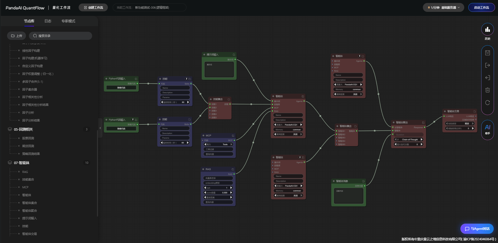Click the trash delete icon in right toolbar

coord(487,90)
